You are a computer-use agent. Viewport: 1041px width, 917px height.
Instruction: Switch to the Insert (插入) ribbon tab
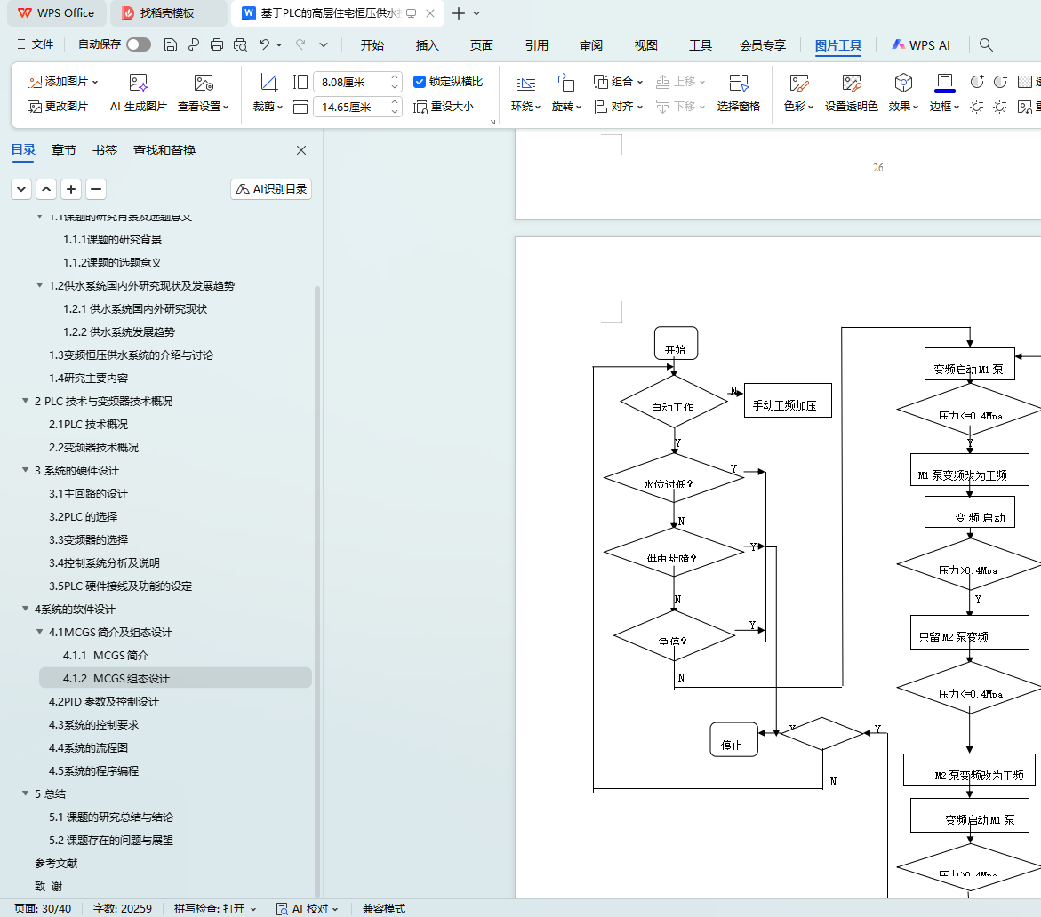pyautogui.click(x=427, y=45)
